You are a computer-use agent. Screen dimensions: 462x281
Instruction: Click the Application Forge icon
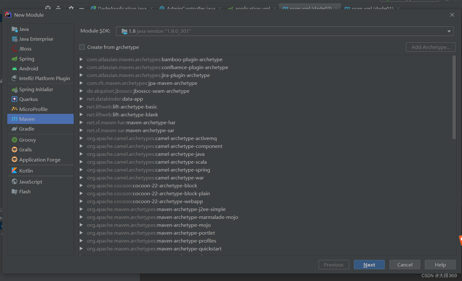click(14, 160)
